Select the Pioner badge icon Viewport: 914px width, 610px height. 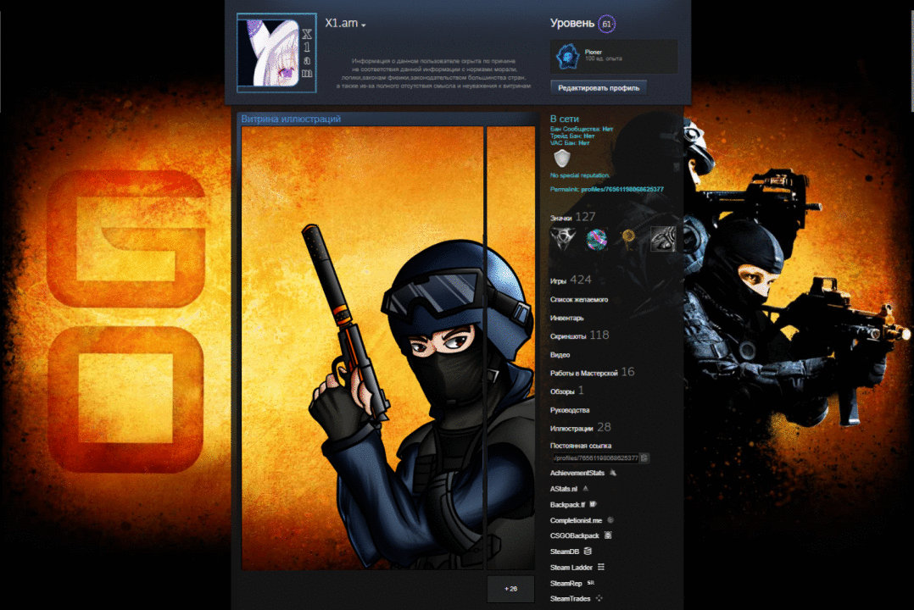566,56
